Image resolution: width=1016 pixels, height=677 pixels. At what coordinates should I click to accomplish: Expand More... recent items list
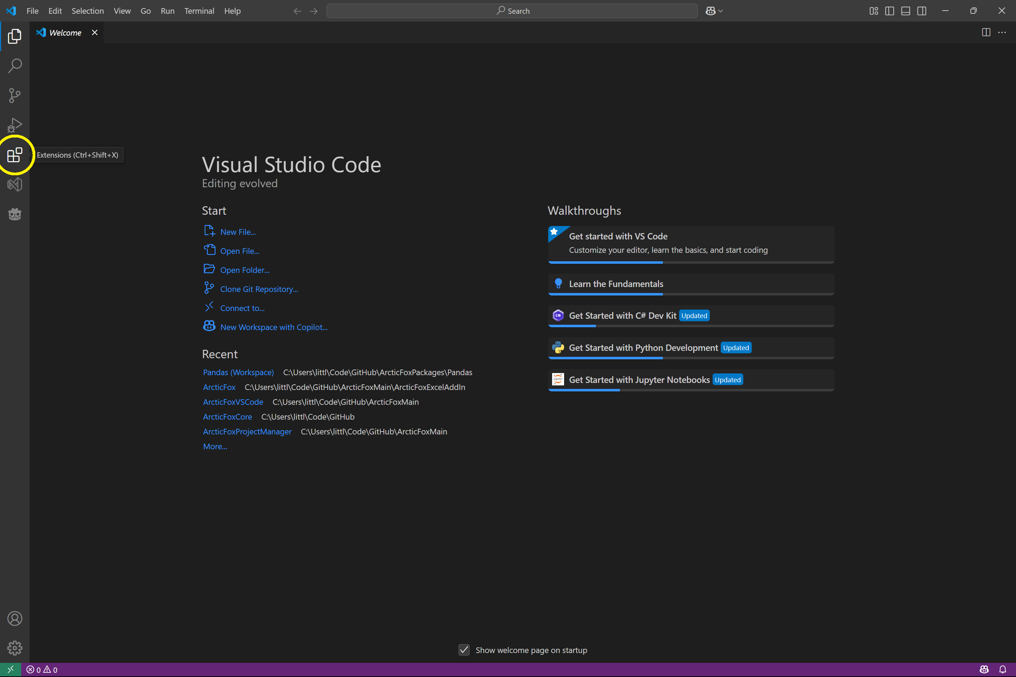coord(215,446)
